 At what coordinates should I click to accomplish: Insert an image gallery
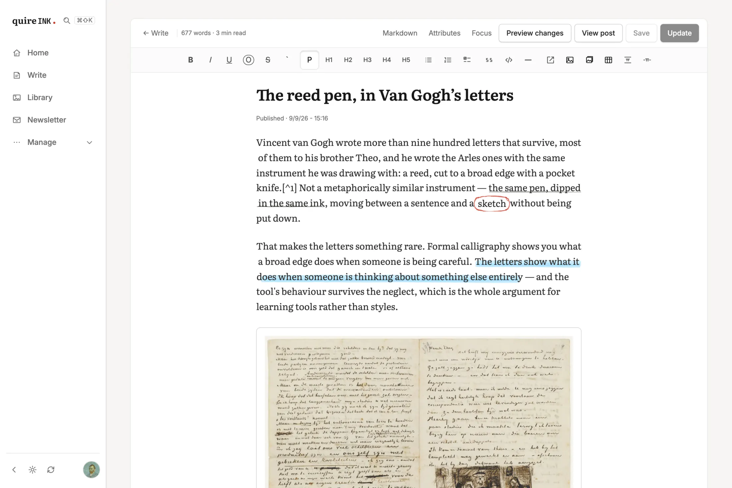pos(589,60)
